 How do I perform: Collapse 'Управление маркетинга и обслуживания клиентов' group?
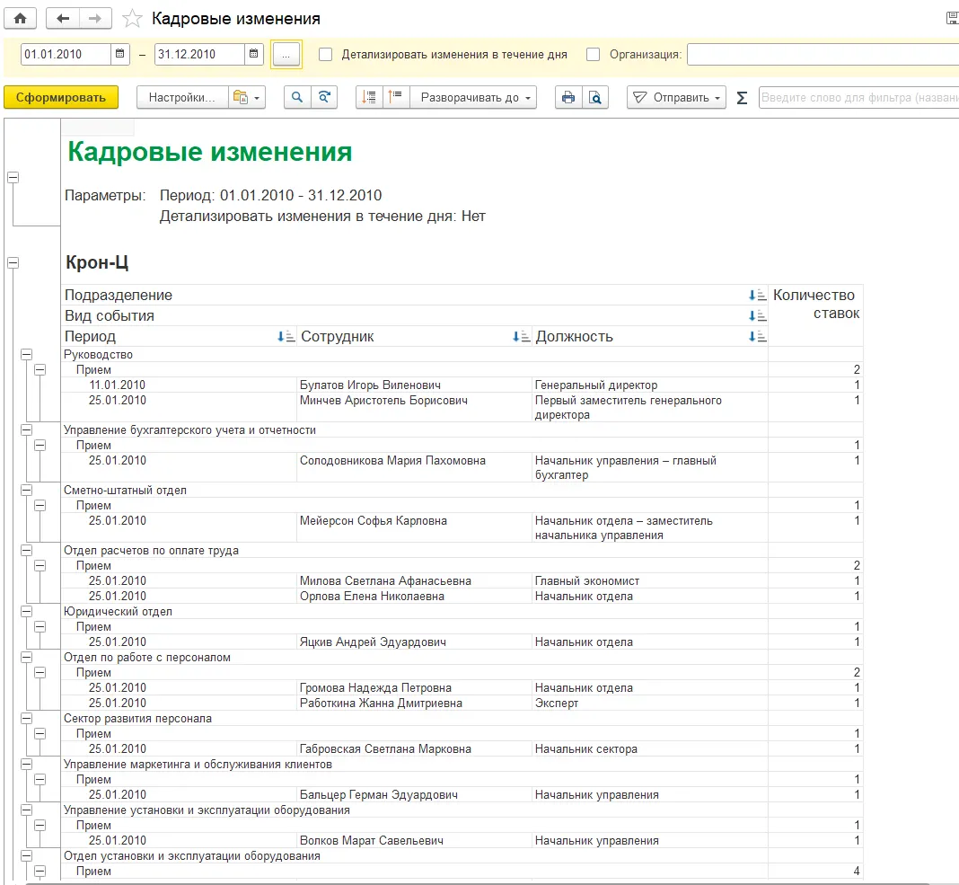click(26, 765)
